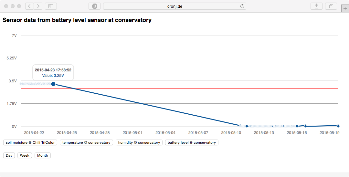Click the red threshold line

(x=179, y=88)
